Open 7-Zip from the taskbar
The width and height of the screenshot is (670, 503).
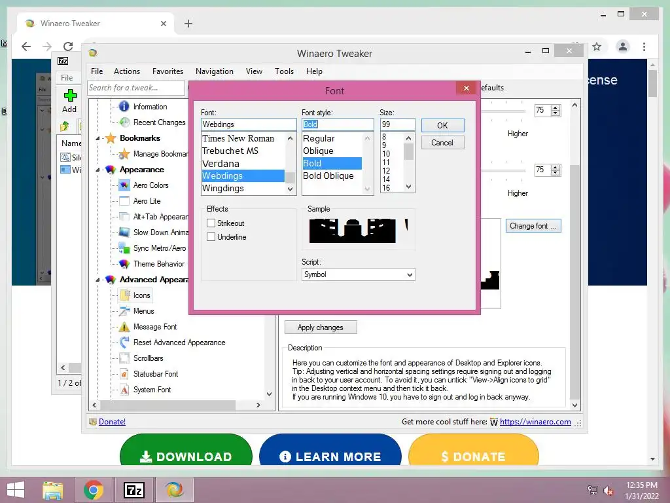point(133,490)
